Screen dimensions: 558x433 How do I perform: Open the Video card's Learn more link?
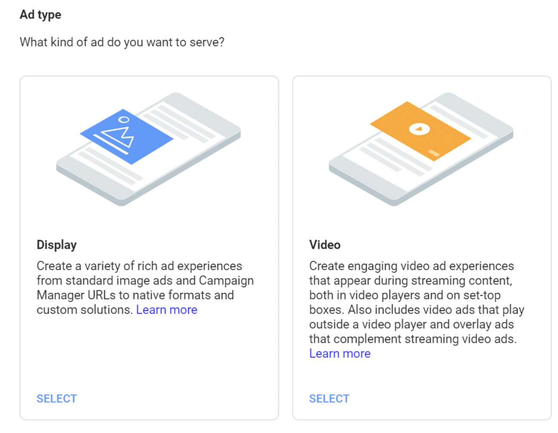pyautogui.click(x=340, y=353)
